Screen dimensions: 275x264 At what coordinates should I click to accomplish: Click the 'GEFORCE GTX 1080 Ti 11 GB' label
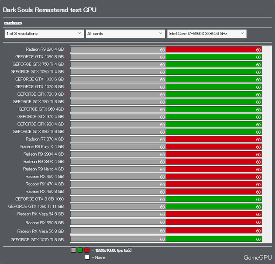click(x=36, y=207)
